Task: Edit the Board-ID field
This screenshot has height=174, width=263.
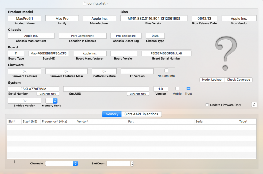Action: 49,53
